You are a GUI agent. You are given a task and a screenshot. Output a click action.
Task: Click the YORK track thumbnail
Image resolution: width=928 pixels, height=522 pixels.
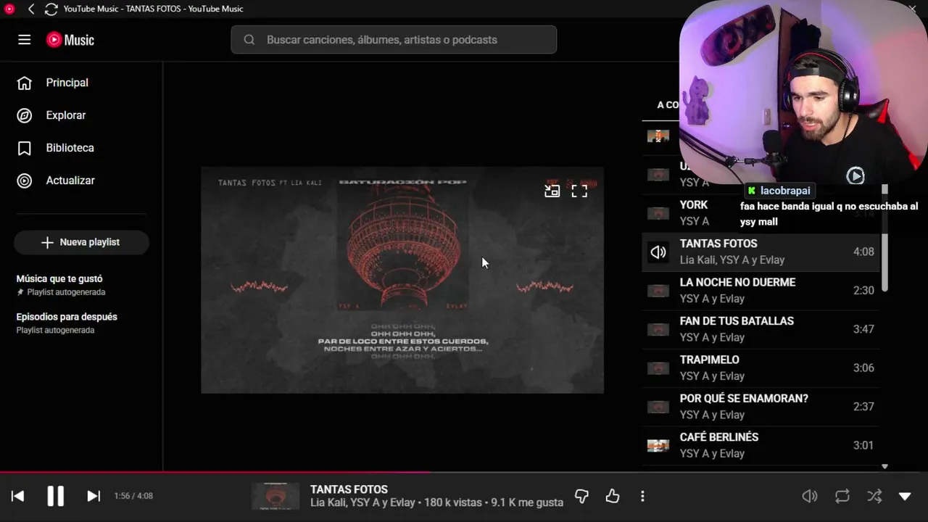point(658,213)
